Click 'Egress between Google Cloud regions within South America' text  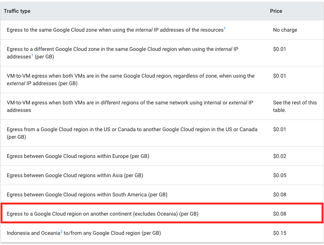click(x=87, y=194)
